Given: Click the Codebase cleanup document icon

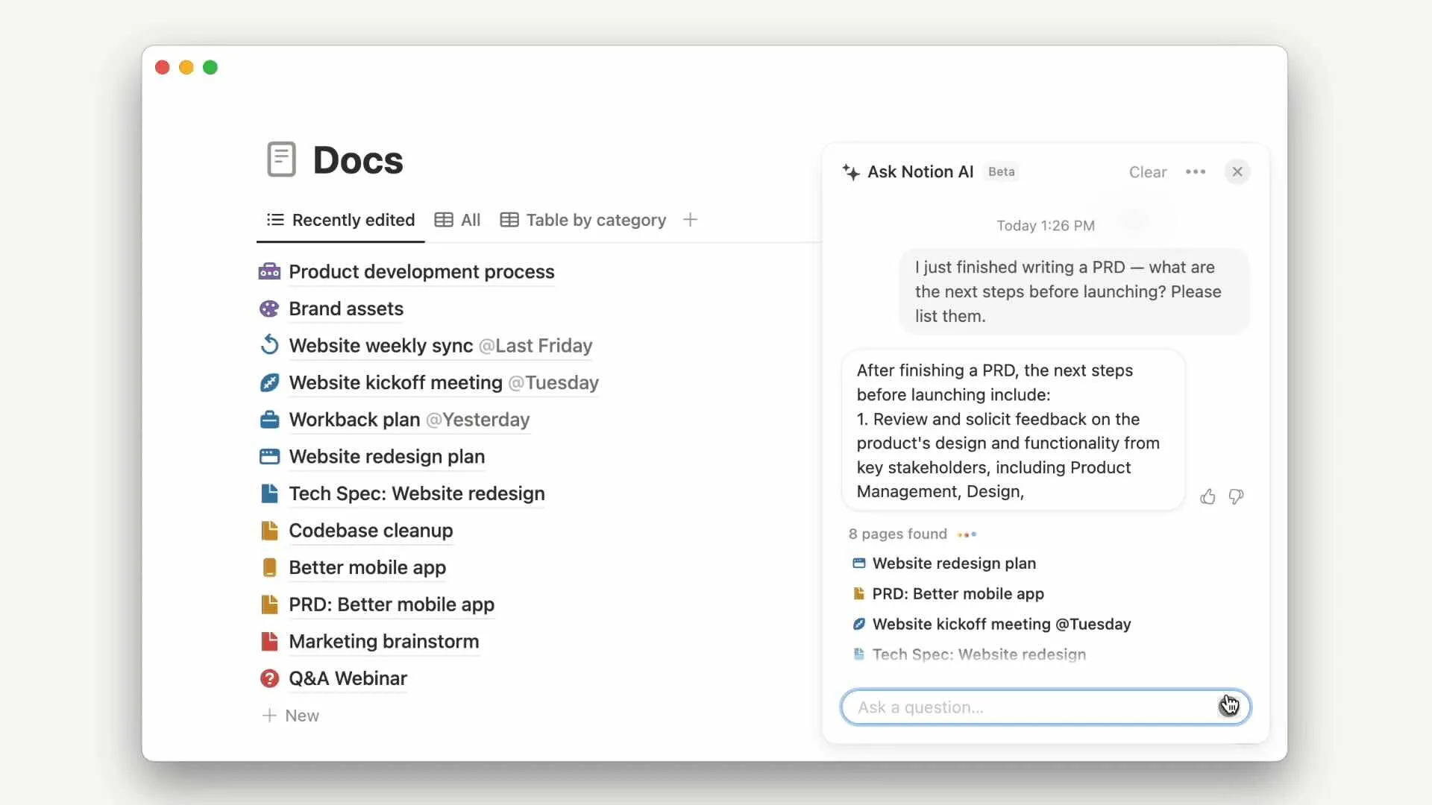Looking at the screenshot, I should point(269,530).
